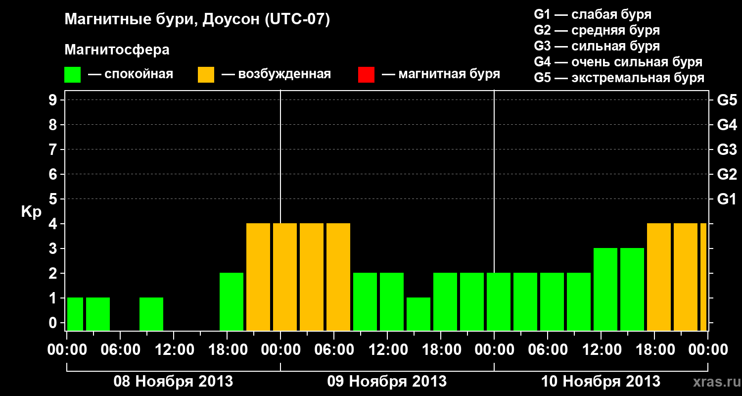Click the Kp axis title
Viewport: 742px width, 396px height.
click(x=31, y=212)
